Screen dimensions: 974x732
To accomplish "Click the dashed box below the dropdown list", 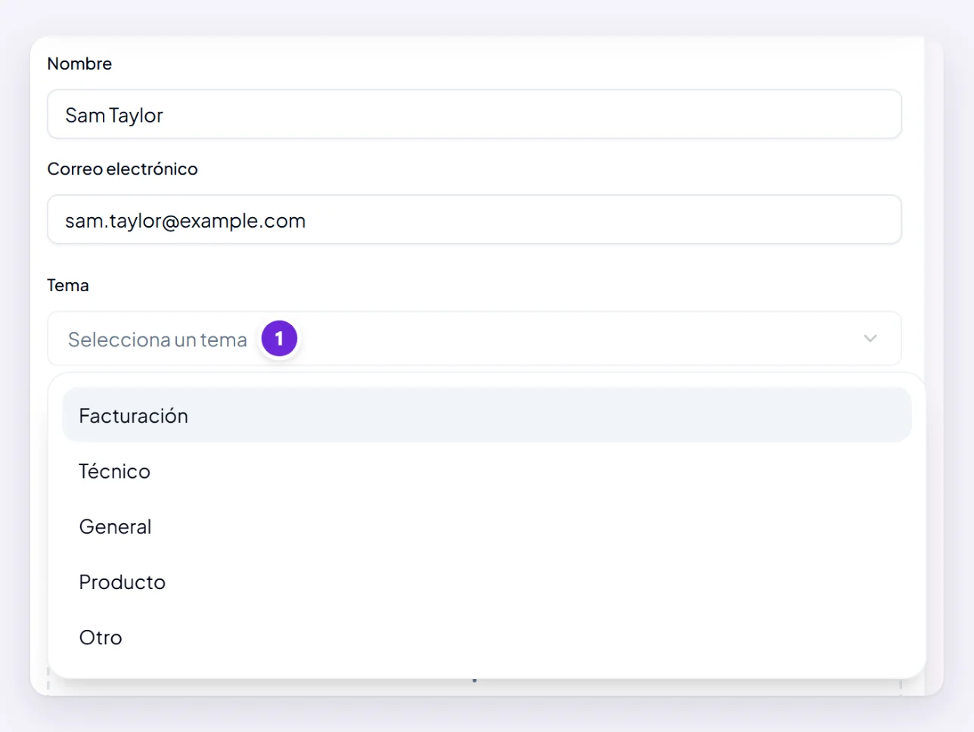I will (474, 684).
